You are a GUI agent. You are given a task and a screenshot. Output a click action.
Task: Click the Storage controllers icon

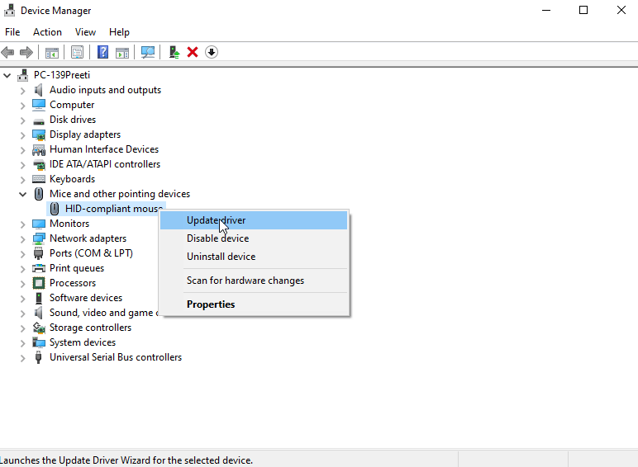click(39, 328)
